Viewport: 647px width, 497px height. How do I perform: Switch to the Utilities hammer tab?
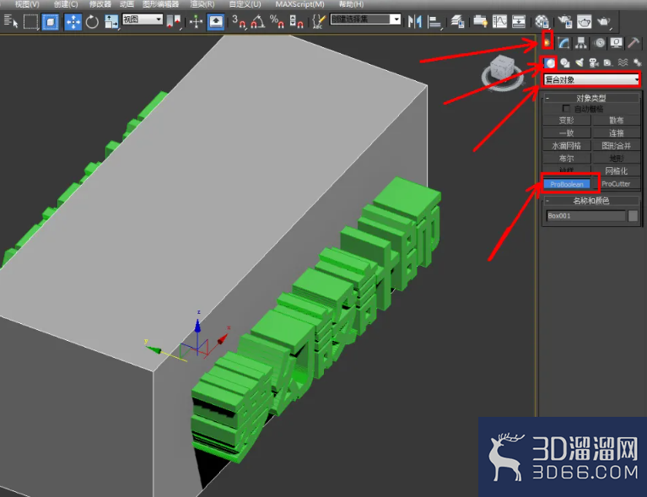pos(634,42)
